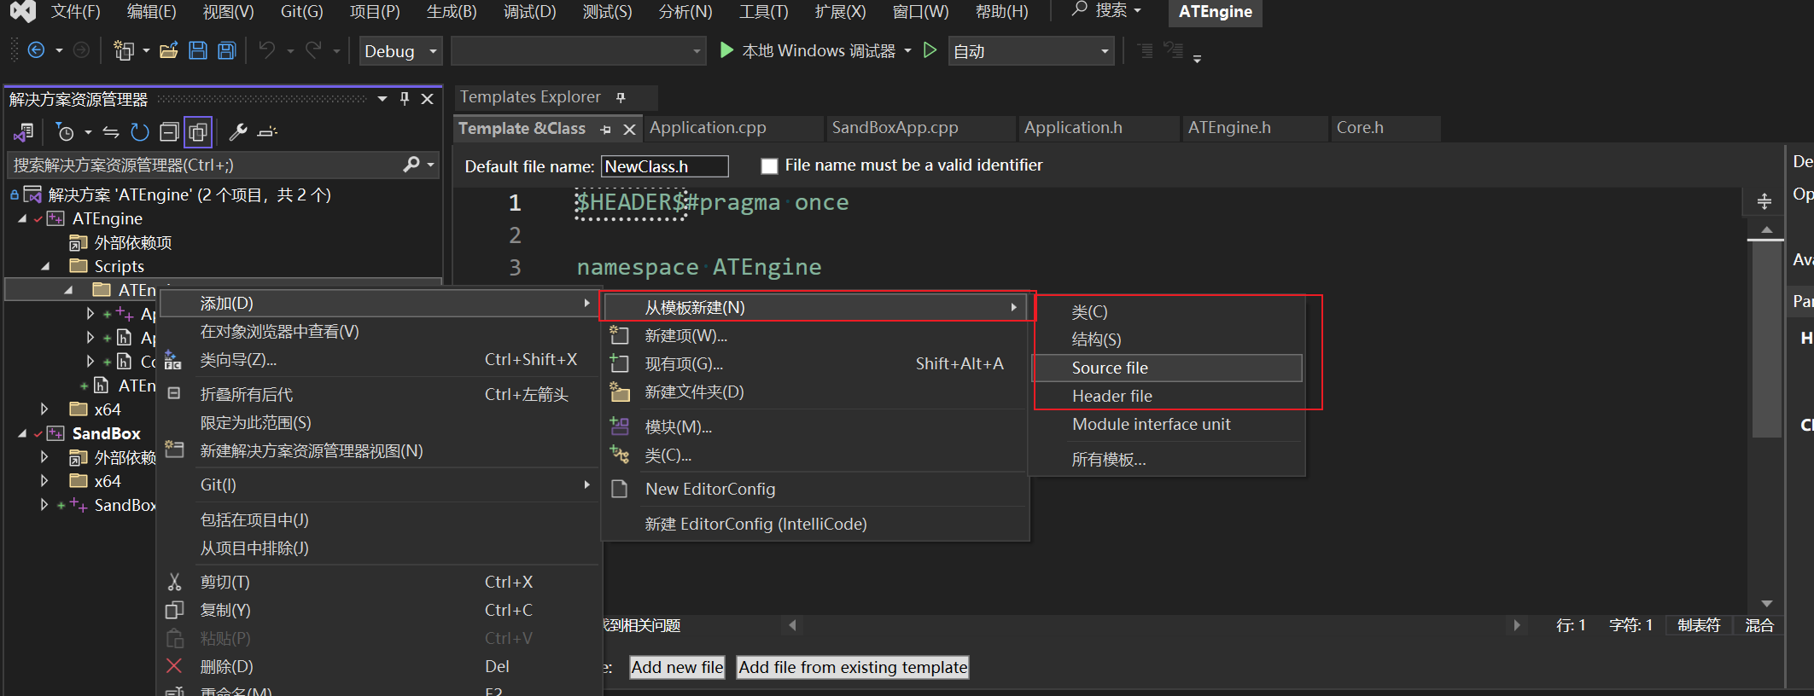Click the Collapse All icon in Solution Explorer
1814x696 pixels.
coord(169,132)
